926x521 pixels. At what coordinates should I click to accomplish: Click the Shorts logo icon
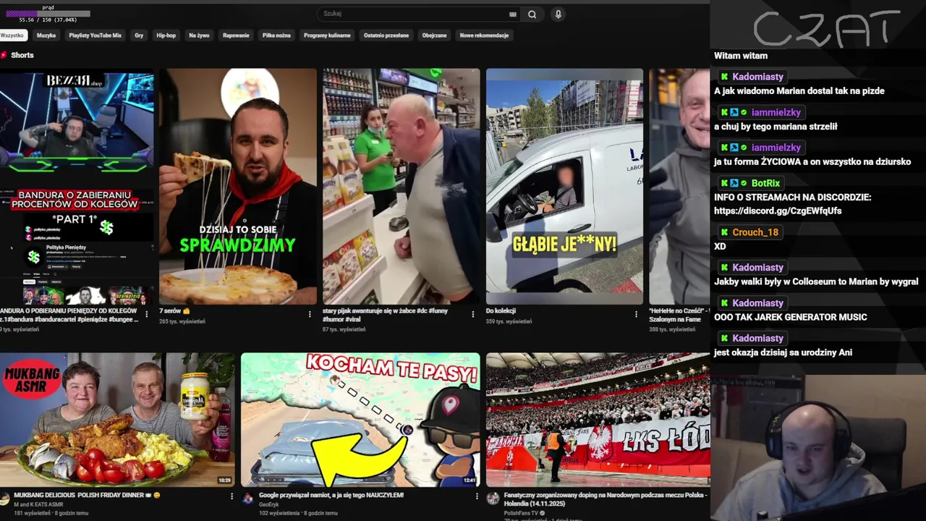[x=4, y=55]
